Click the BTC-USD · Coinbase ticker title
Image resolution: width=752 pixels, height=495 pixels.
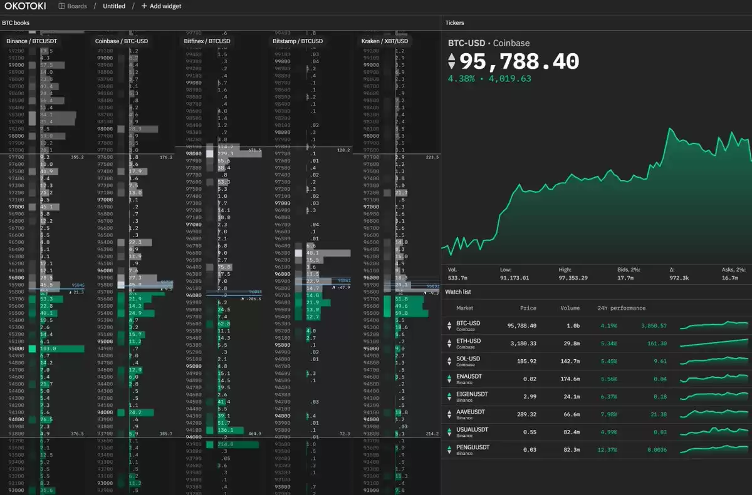point(489,43)
